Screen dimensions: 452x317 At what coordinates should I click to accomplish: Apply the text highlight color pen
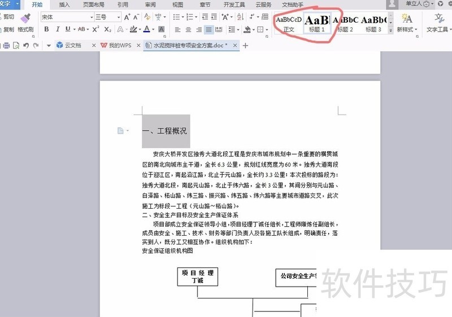click(133, 29)
